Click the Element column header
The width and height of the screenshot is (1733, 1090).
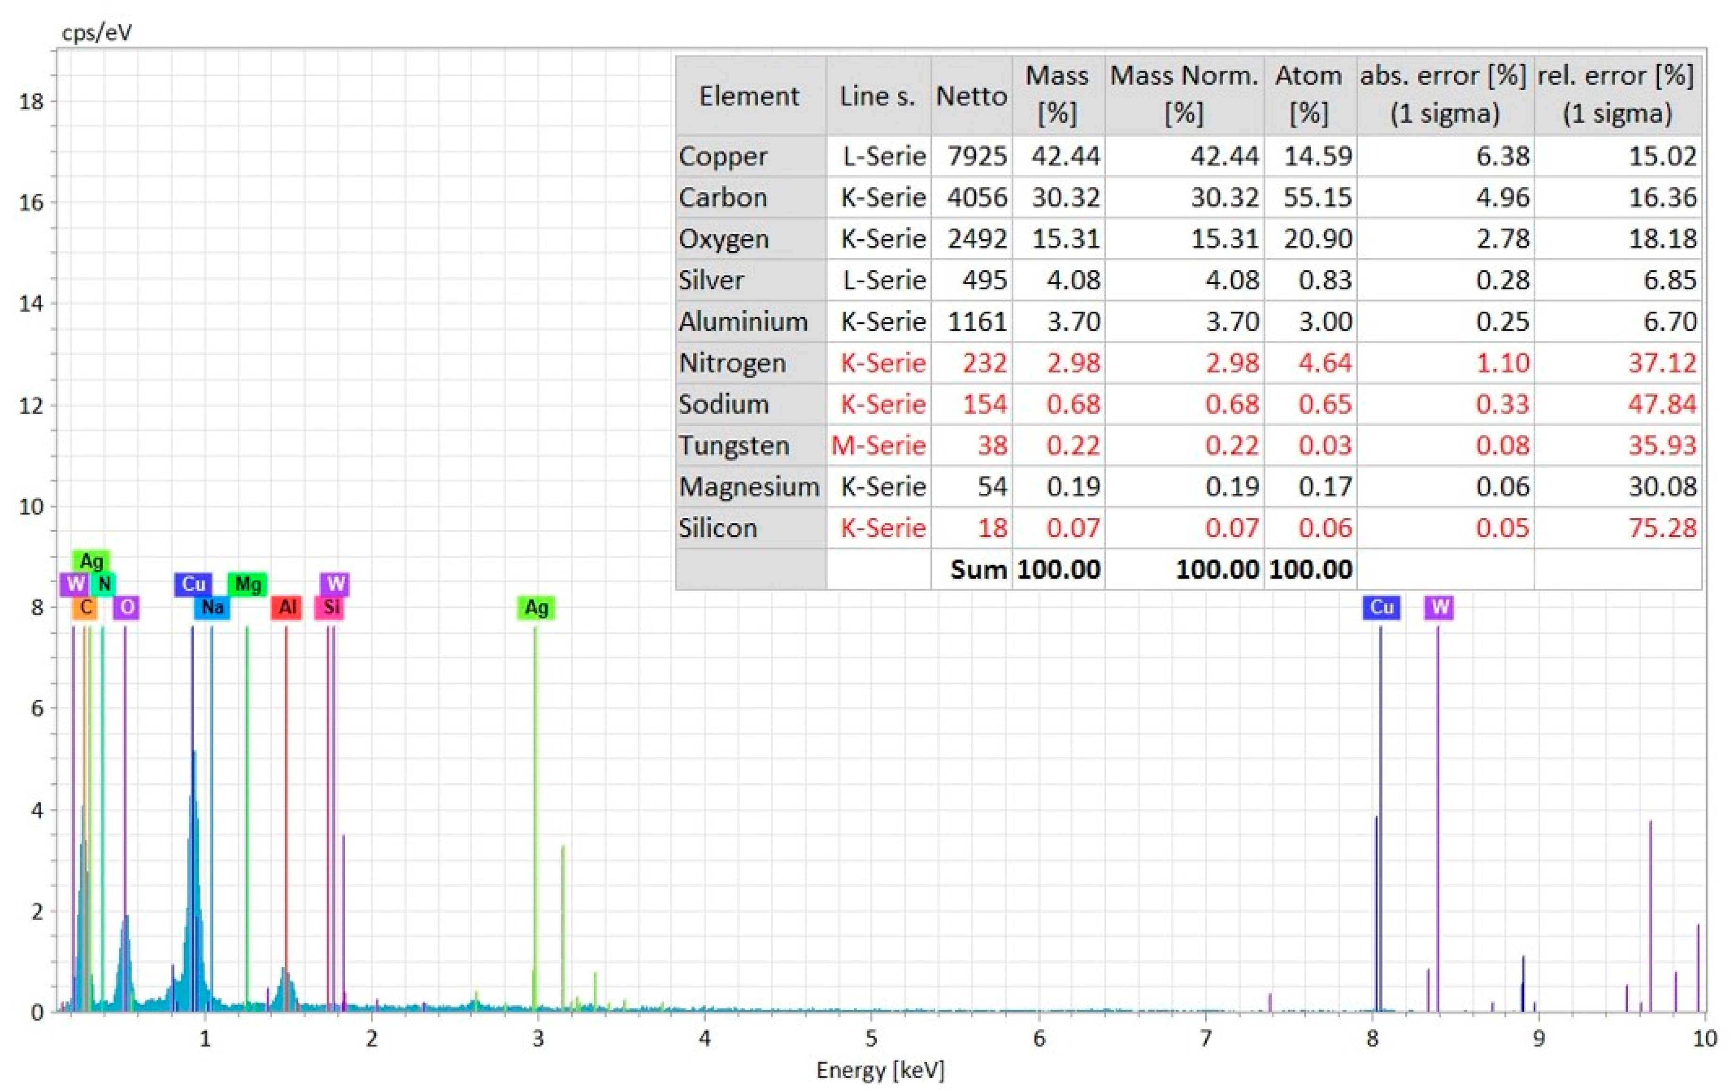(x=749, y=96)
